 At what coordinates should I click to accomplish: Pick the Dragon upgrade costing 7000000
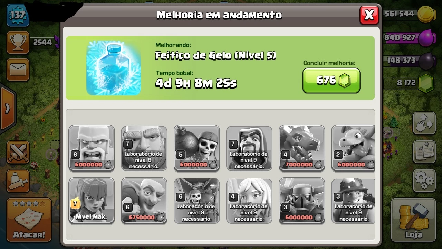[x=302, y=148]
